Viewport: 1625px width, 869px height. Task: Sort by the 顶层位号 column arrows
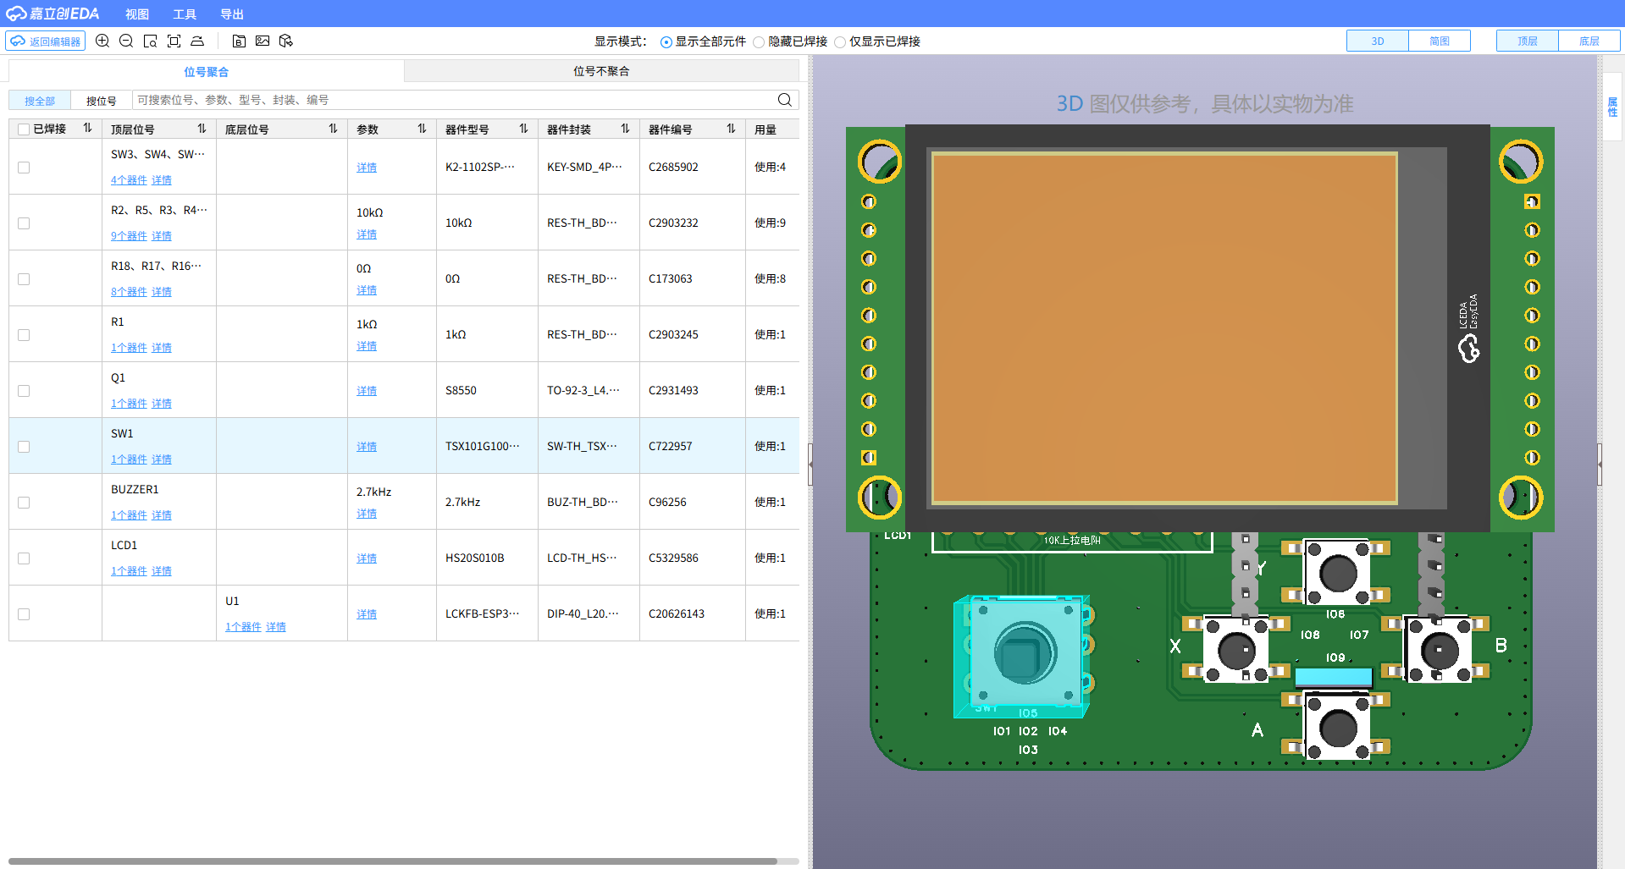[x=202, y=129]
